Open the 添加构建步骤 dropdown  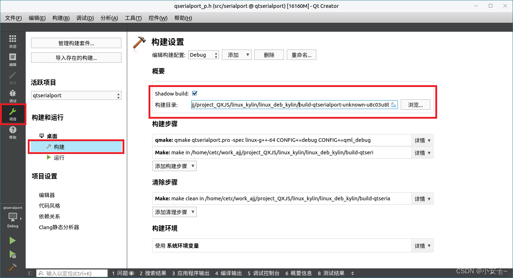175,166
